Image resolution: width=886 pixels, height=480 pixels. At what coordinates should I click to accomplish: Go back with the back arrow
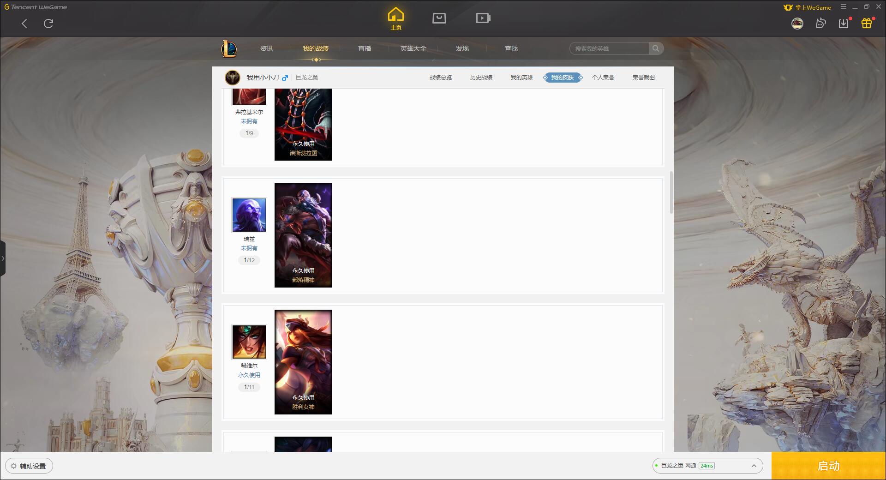tap(24, 24)
